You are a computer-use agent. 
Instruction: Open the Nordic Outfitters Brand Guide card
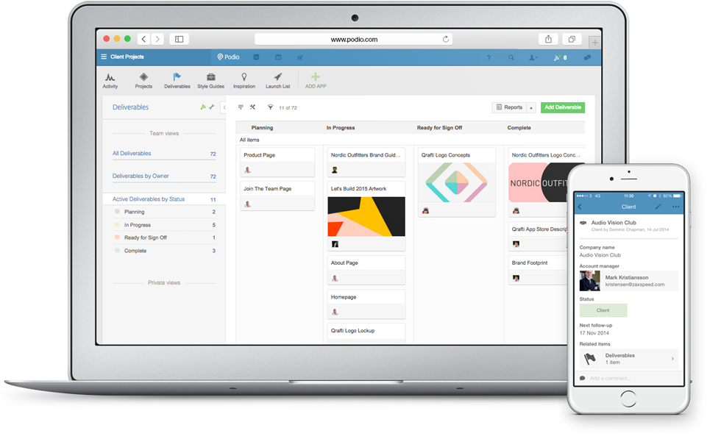[366, 162]
